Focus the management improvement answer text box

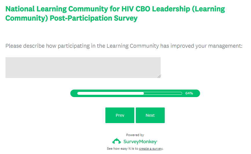(x=83, y=67)
